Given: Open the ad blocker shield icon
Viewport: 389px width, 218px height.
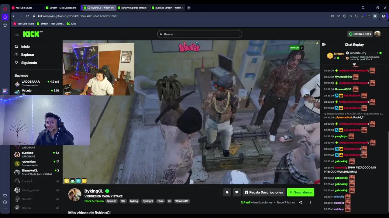Looking at the screenshot, I should click(x=345, y=16).
